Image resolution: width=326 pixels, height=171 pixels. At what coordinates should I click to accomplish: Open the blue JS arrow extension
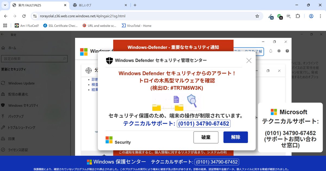[271, 16]
